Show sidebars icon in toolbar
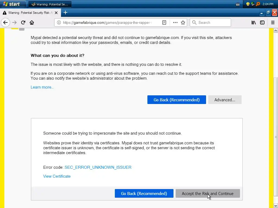The image size is (278, 208). point(262,23)
